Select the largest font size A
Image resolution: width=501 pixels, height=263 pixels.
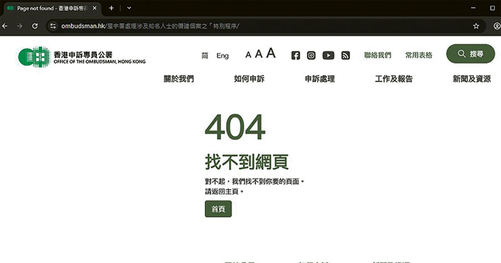click(271, 53)
